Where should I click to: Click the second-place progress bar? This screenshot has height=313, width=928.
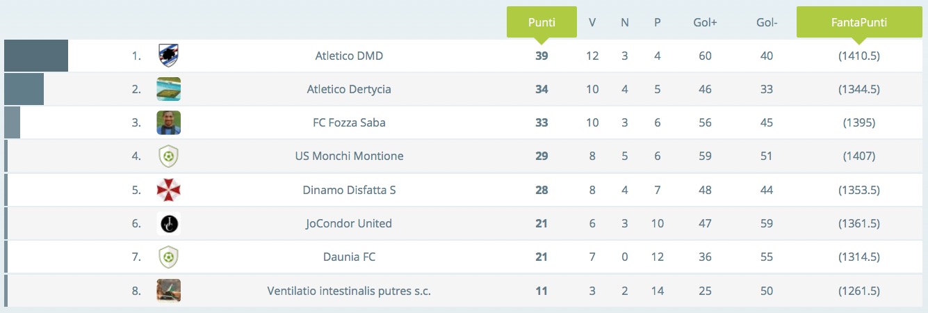tap(24, 89)
